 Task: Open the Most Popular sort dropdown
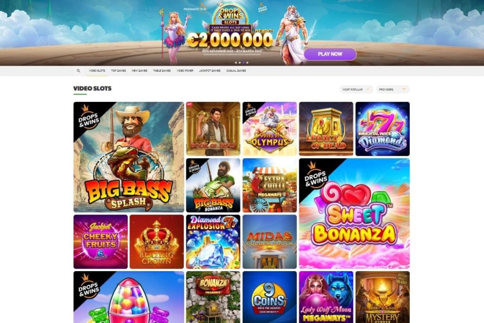(356, 89)
